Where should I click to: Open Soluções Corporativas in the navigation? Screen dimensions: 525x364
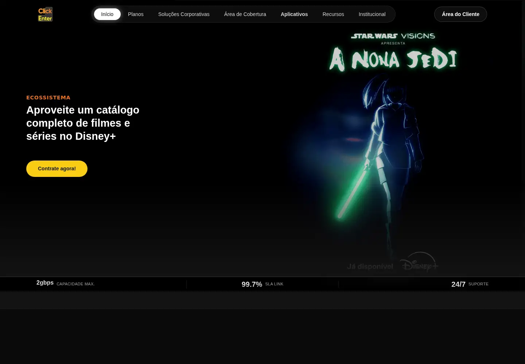(x=184, y=14)
